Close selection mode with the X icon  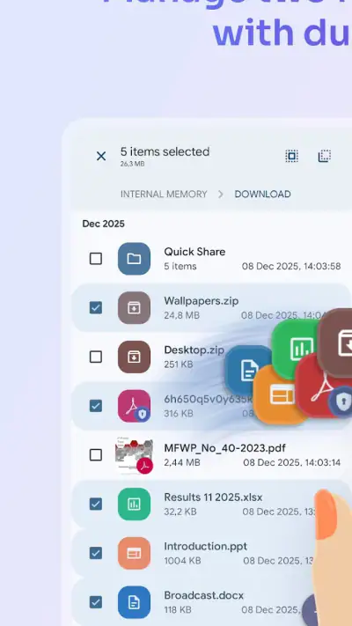tap(101, 156)
